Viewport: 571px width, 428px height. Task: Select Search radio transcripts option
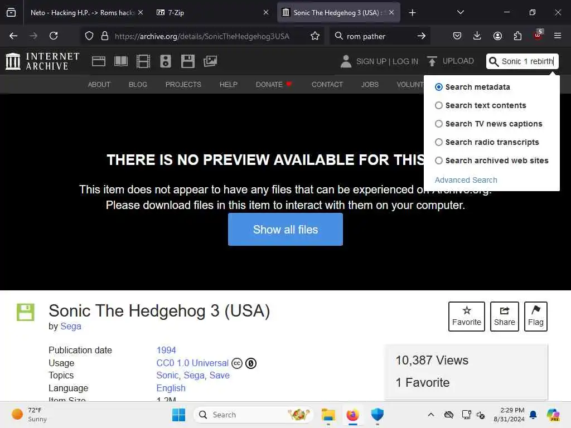coord(439,142)
